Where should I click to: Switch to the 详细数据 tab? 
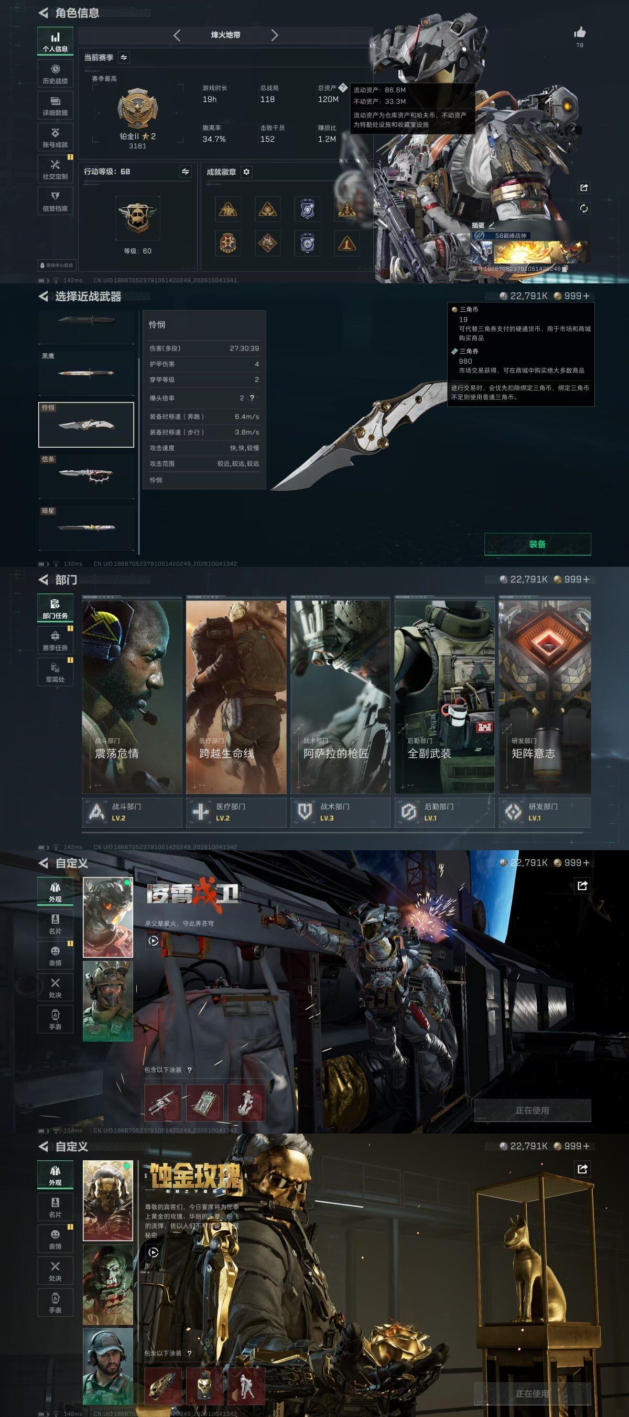pyautogui.click(x=55, y=105)
